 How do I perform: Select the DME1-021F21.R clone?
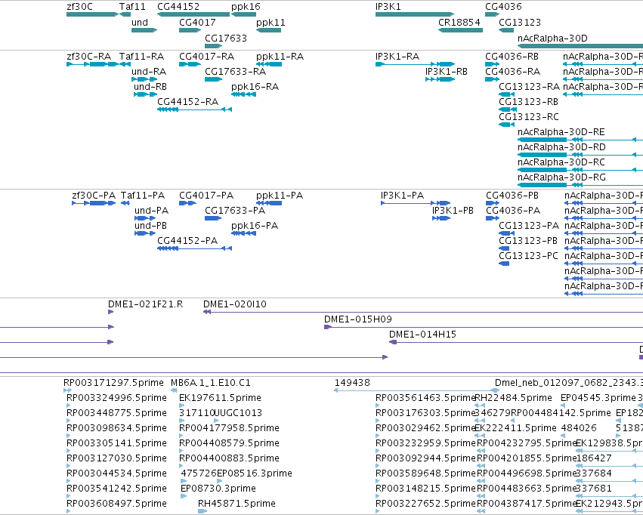[111, 312]
